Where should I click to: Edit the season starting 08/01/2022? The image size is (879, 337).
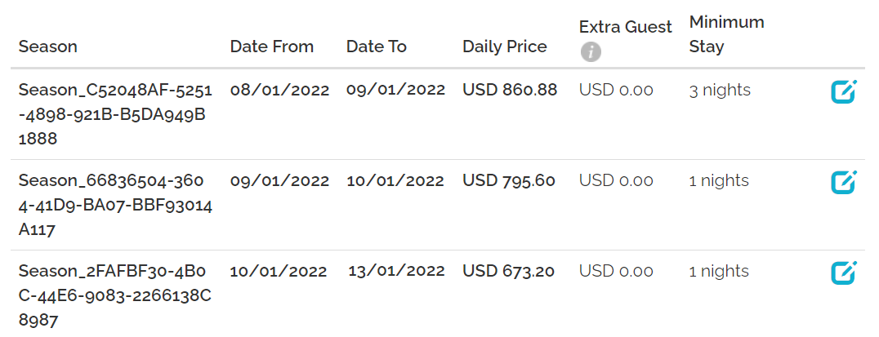843,91
